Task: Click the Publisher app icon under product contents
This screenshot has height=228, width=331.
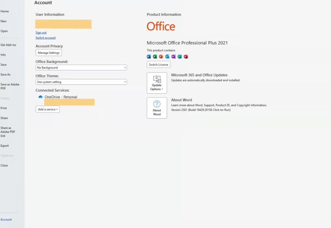Action: [x=180, y=57]
